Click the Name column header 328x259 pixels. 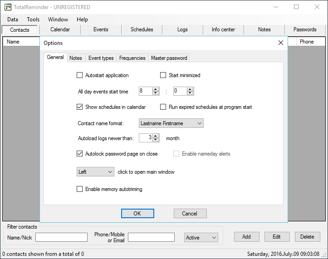click(21, 42)
